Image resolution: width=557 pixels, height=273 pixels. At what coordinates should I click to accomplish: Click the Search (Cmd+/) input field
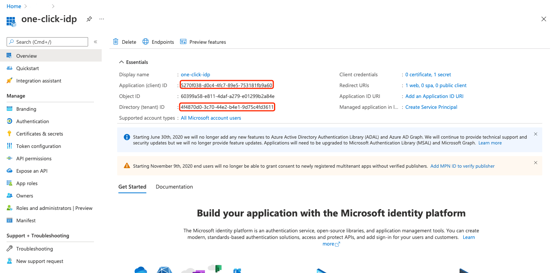coord(47,42)
